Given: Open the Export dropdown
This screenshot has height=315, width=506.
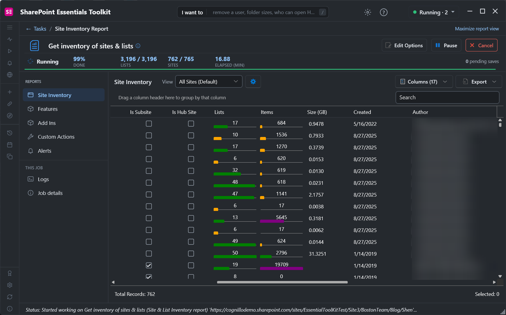Looking at the screenshot, I should (x=479, y=82).
